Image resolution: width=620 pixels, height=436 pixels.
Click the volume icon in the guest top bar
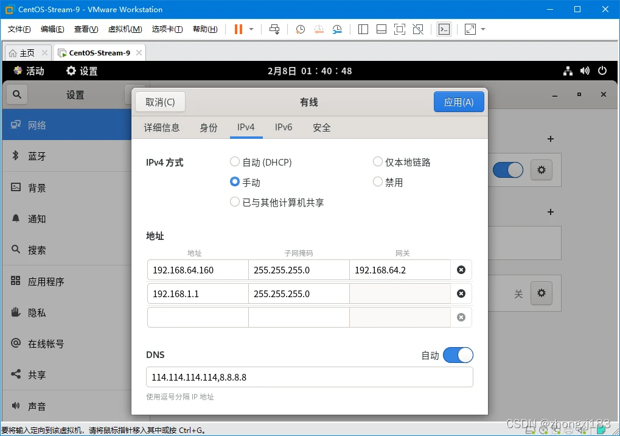584,71
